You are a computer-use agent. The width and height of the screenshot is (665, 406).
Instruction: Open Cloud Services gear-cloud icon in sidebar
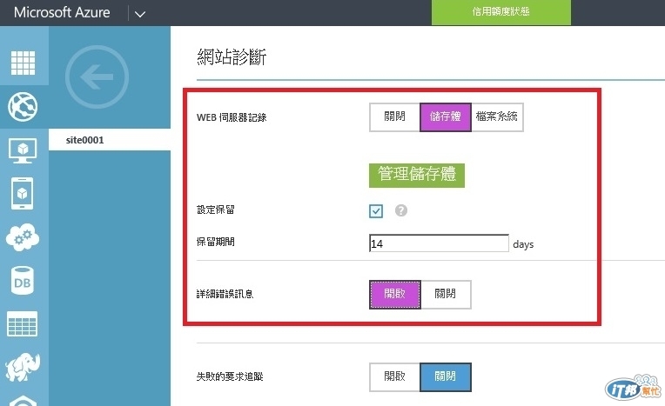[23, 236]
